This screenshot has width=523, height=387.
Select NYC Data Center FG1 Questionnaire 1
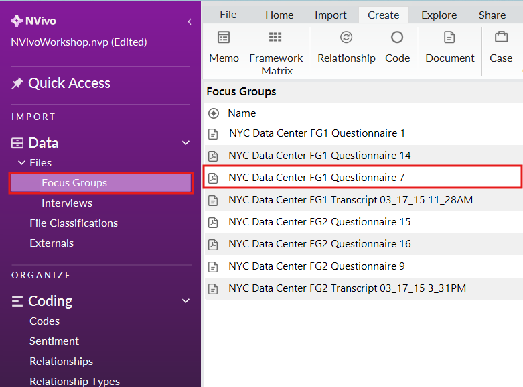317,133
